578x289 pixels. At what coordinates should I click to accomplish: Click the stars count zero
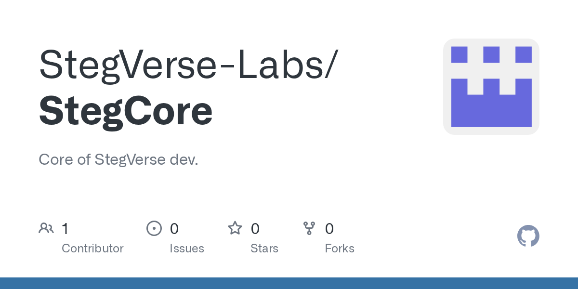tap(255, 229)
